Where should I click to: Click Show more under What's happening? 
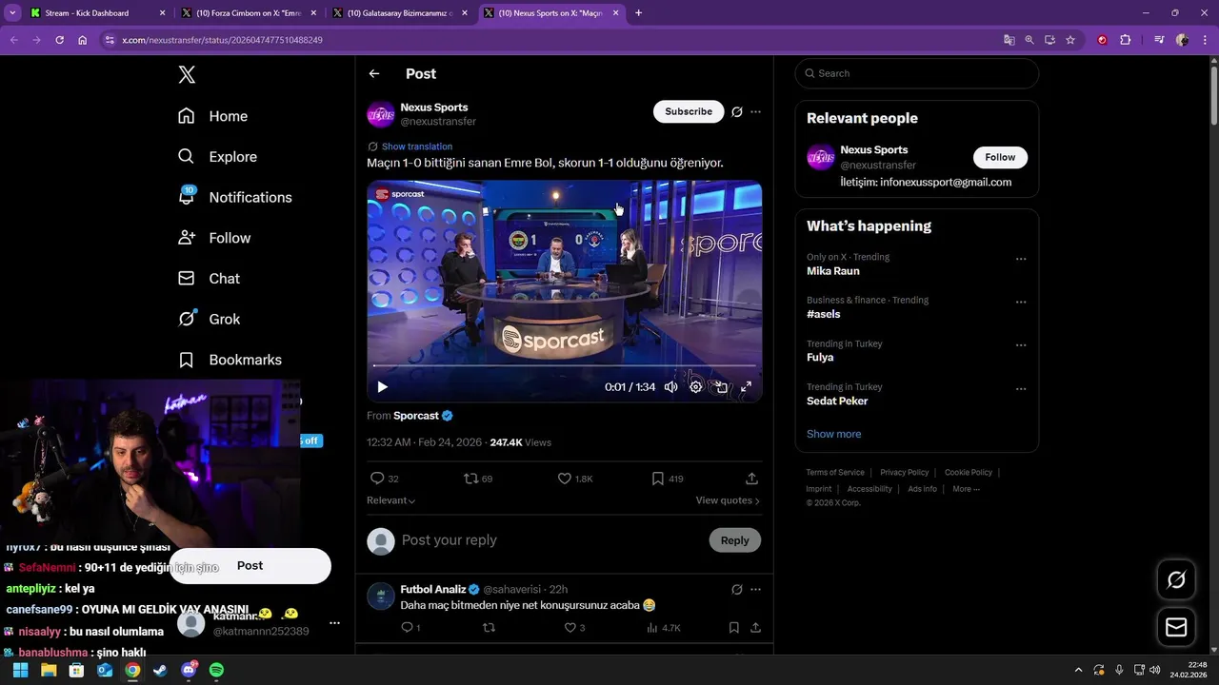834,434
